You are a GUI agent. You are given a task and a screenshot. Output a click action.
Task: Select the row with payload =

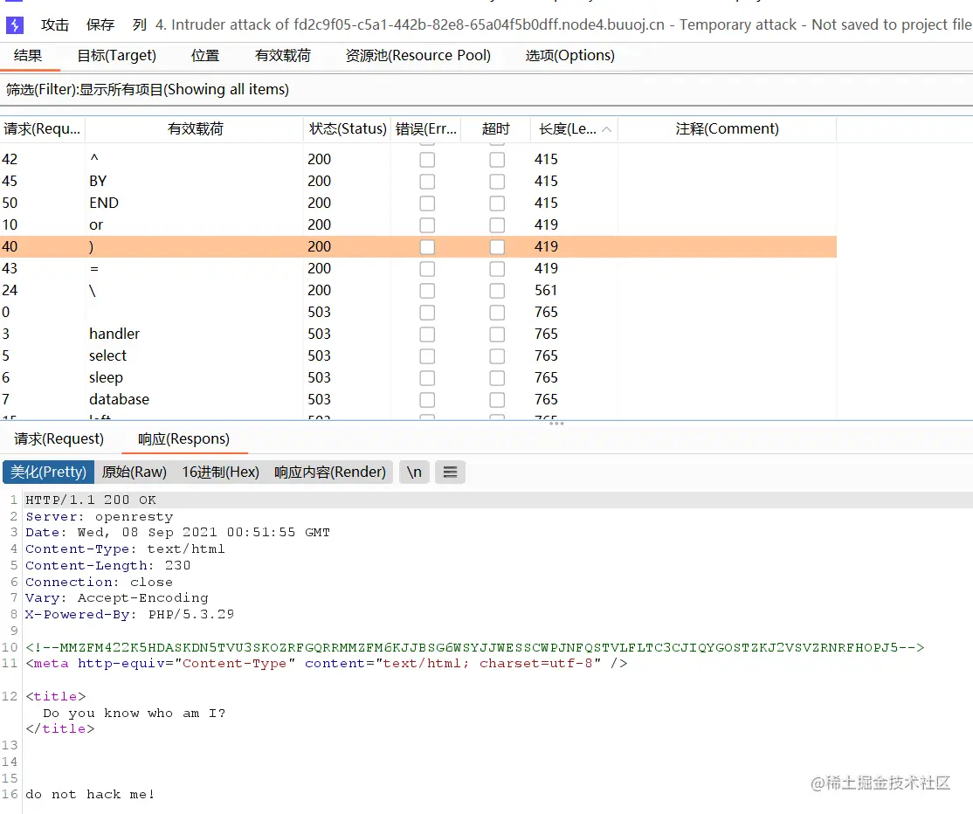[x=418, y=269]
